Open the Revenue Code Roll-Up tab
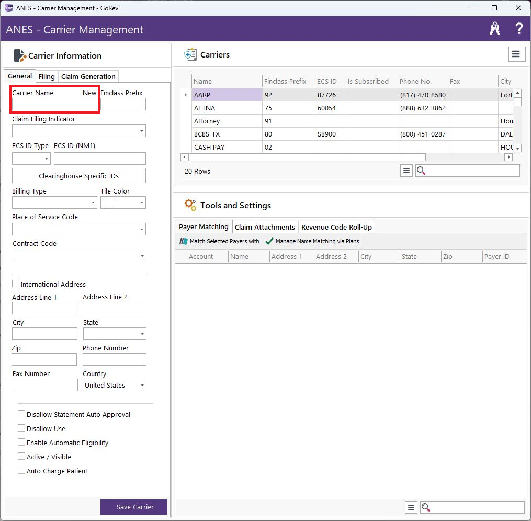This screenshot has height=521, width=531. coord(336,227)
